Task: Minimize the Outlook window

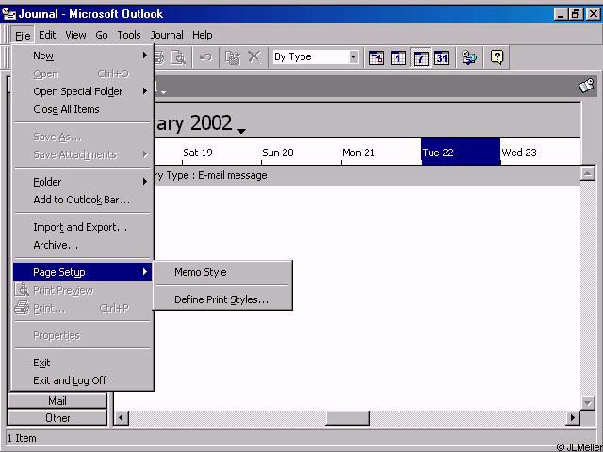Action: tap(561, 14)
